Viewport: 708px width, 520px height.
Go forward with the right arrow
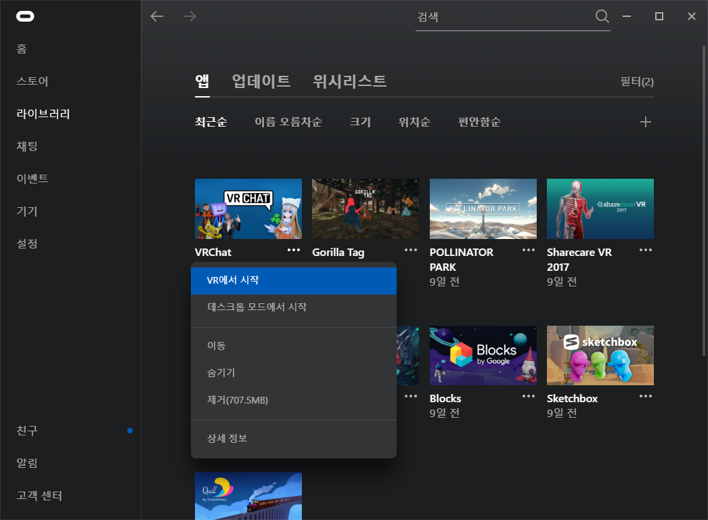pyautogui.click(x=190, y=16)
